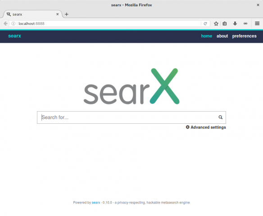Close the Firefox window
Image resolution: width=263 pixels, height=216 pixels.
click(258, 5)
